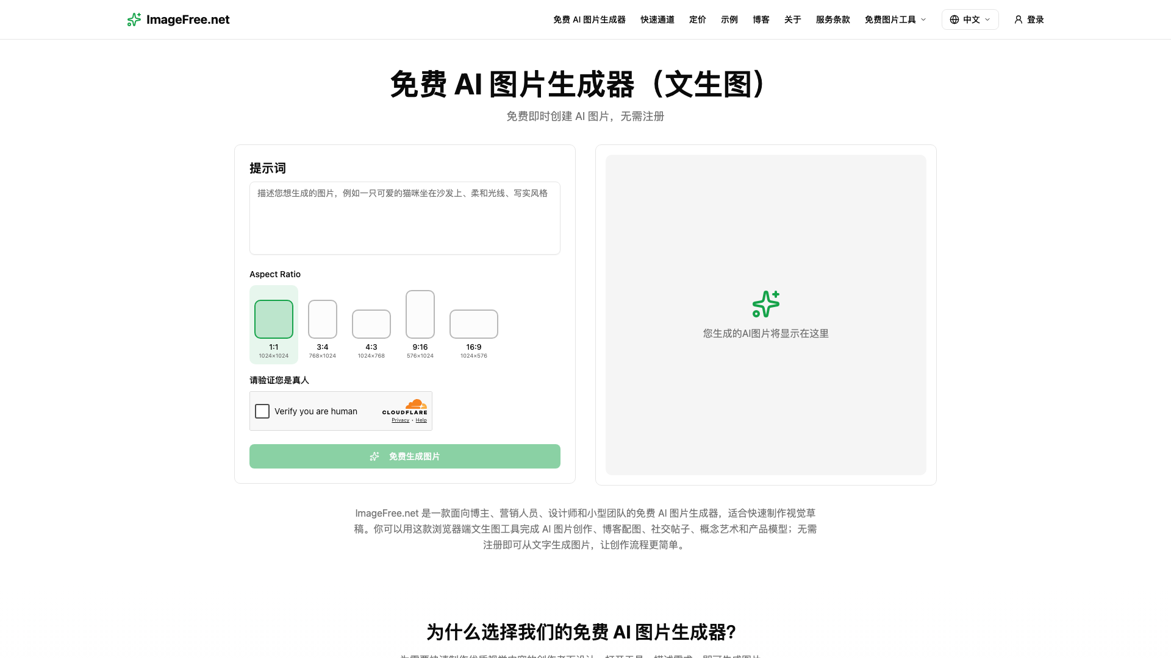Click 您生成的AI图片将显示在这里 placeholder text

point(766,333)
